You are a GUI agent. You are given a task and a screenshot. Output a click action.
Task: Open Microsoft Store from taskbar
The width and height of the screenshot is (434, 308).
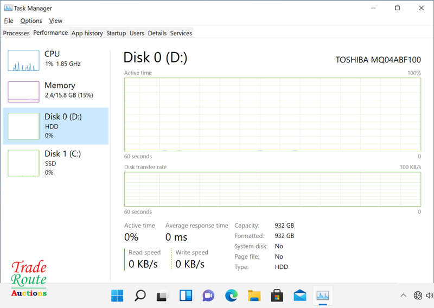277,296
